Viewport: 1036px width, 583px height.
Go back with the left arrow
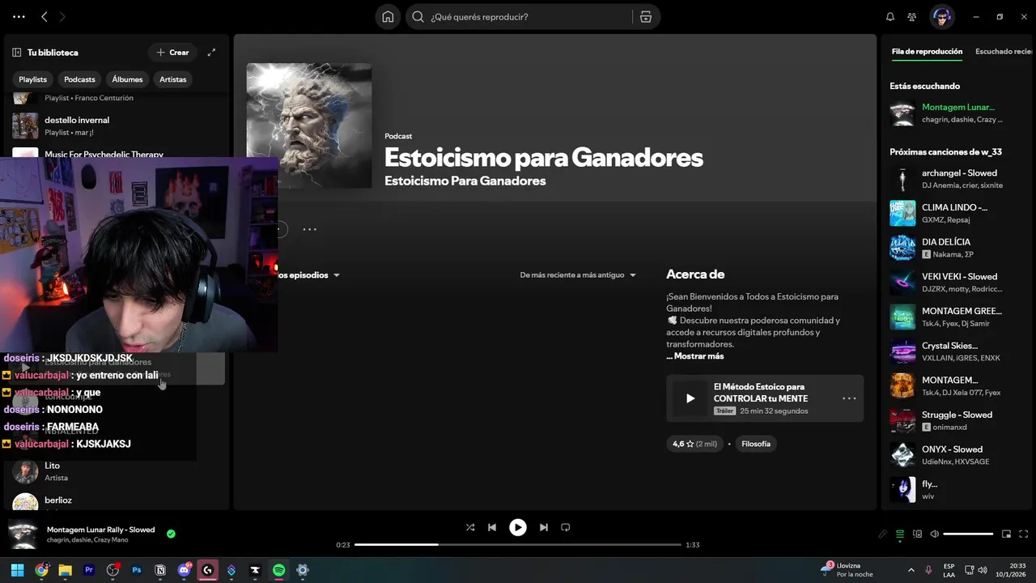[x=45, y=17]
